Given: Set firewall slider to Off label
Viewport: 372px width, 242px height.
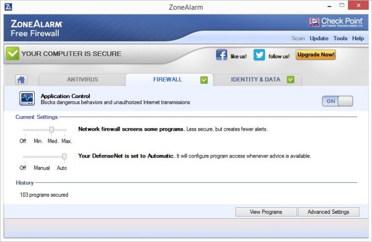Looking at the screenshot, I should coord(23,141).
